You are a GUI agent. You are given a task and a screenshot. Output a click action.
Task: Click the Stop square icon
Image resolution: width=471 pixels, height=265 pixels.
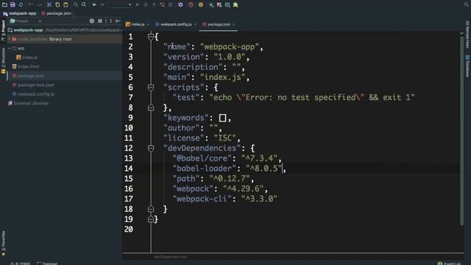coord(170,5)
